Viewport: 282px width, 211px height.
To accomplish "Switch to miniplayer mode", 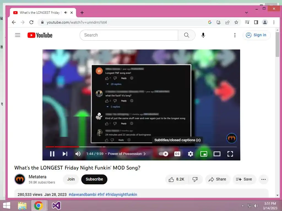I will tap(204, 154).
